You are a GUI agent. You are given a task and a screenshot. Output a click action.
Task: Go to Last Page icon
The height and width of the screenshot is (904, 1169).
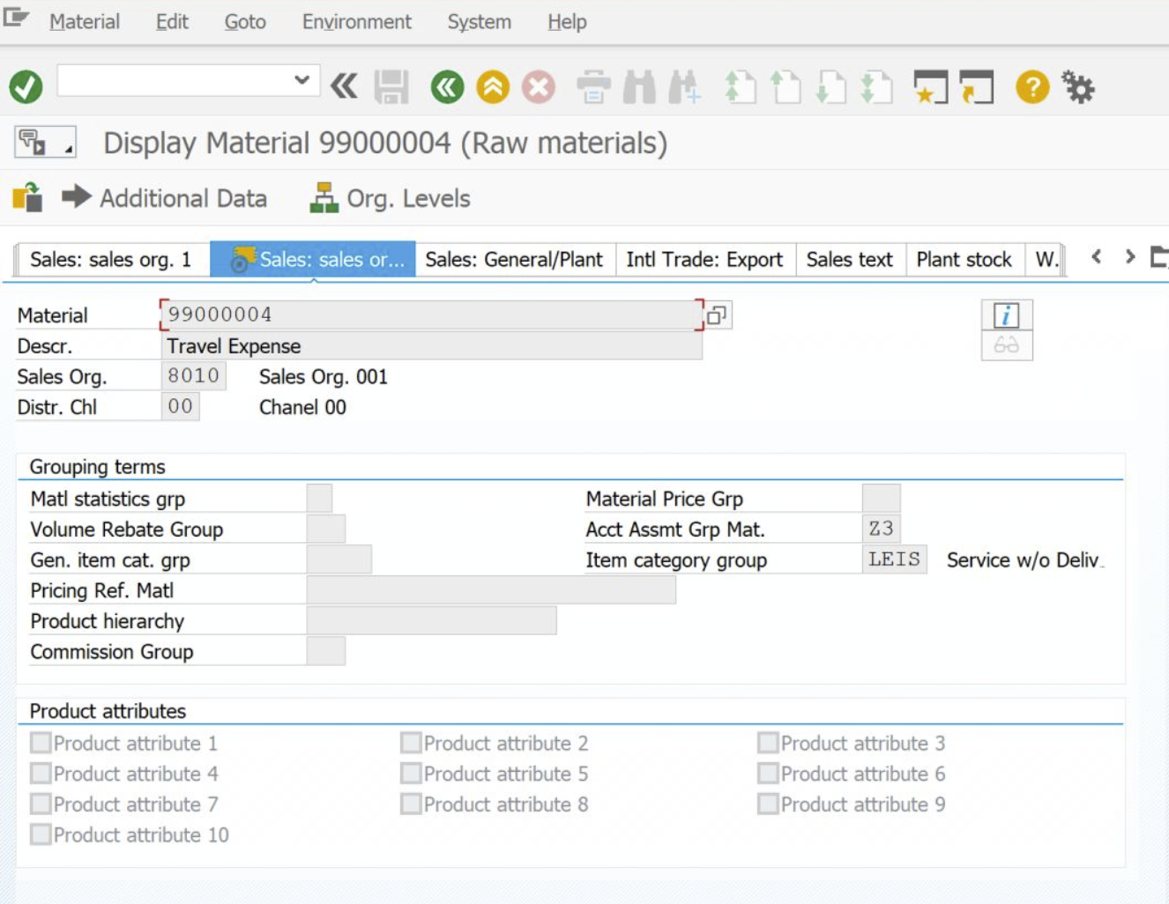(876, 87)
